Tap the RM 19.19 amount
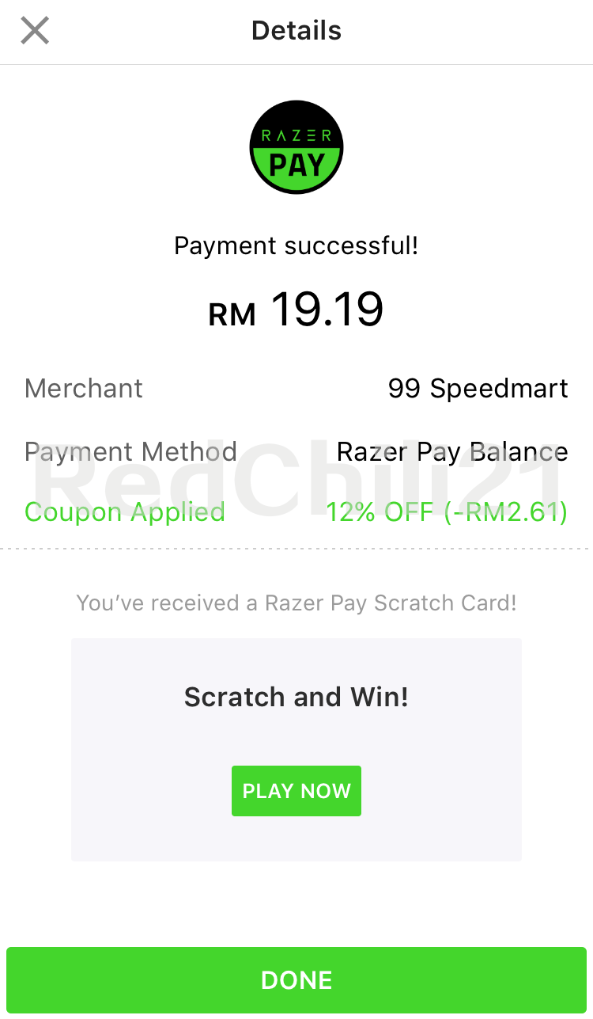Screen dimensions: 593x1019 296,310
